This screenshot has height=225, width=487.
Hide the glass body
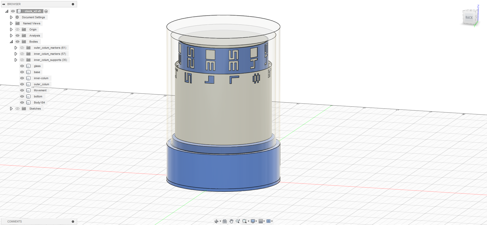pyautogui.click(x=22, y=66)
